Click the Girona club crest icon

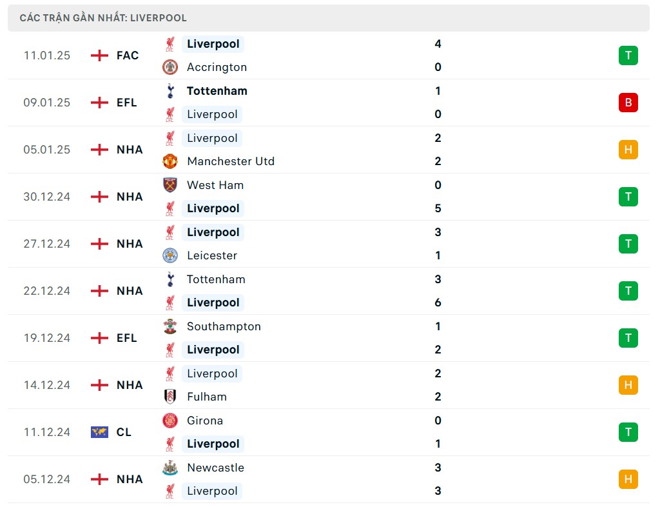point(170,421)
